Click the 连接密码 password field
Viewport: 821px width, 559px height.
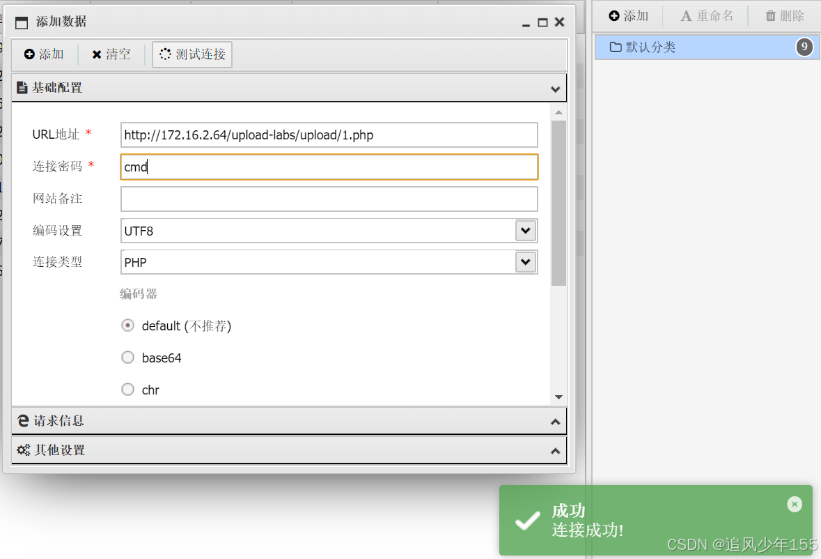[329, 167]
